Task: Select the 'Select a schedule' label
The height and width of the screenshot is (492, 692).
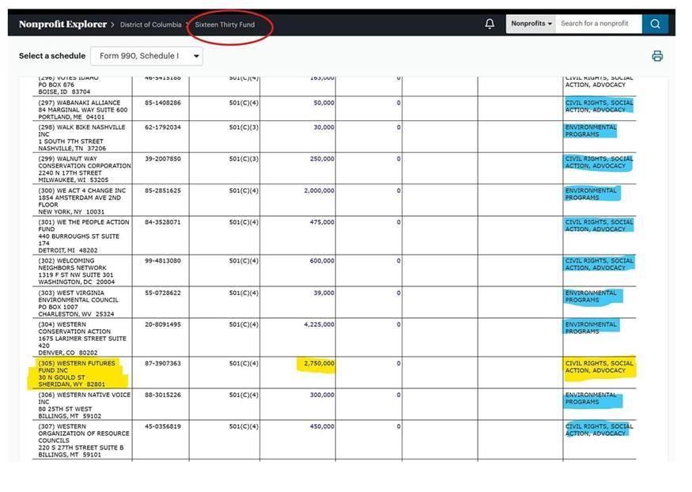Action: pyautogui.click(x=52, y=56)
